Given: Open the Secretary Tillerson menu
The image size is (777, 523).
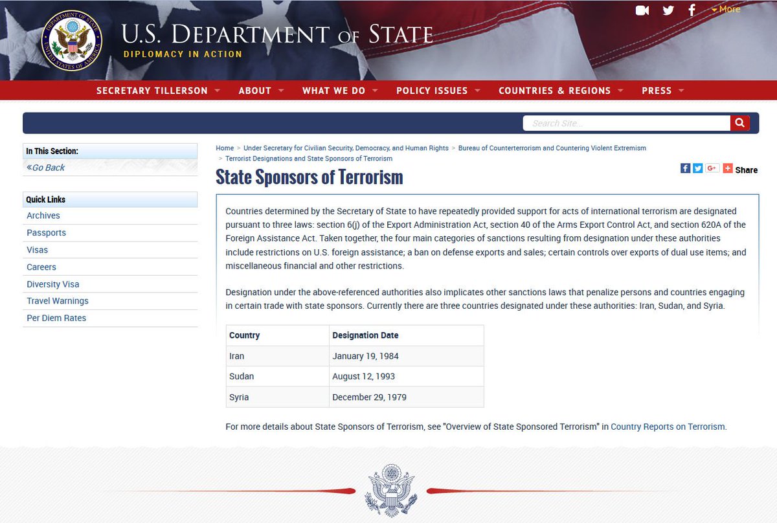Looking at the screenshot, I should click(x=152, y=91).
